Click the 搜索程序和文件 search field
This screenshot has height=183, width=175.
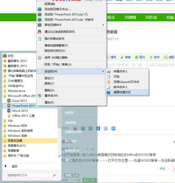(x=31, y=175)
